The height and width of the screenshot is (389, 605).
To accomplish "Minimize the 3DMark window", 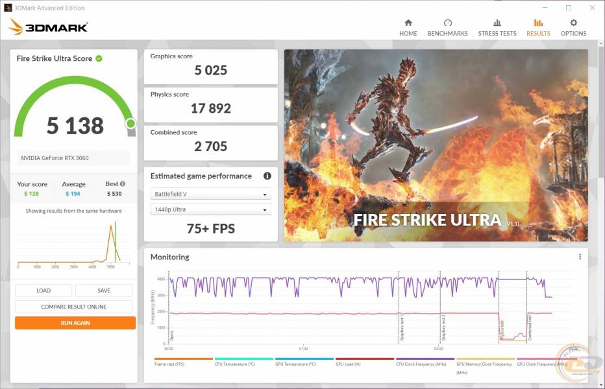I will 545,8.
